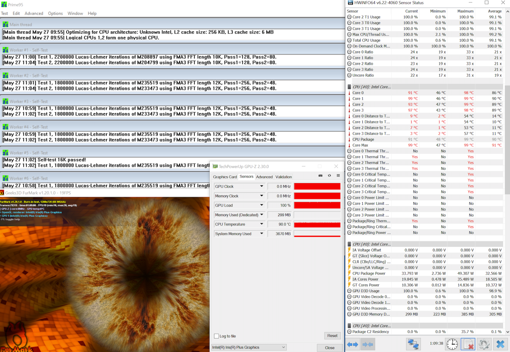Viewport: 510px width, 352px height.
Task: Click Worker #5 Self-Test window icon
Action: (5, 153)
